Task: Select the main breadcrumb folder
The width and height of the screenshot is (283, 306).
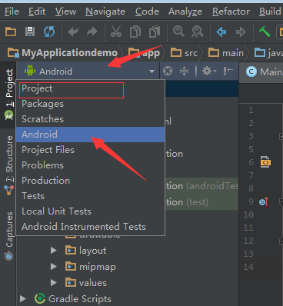Action: tap(225, 53)
